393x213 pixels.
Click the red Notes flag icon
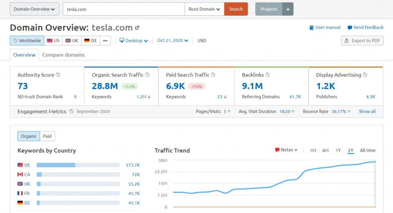277,150
